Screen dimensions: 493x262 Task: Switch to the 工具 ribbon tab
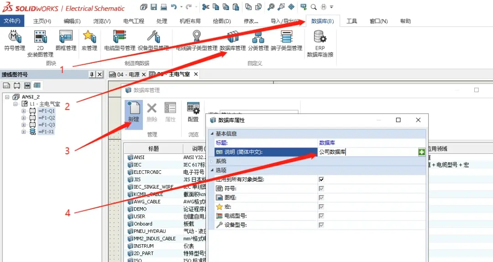(x=351, y=21)
